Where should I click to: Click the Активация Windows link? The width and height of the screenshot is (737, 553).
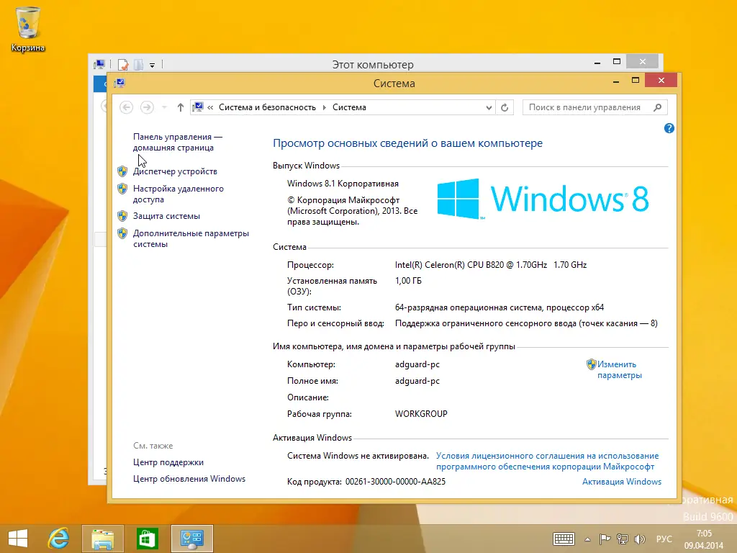point(621,482)
